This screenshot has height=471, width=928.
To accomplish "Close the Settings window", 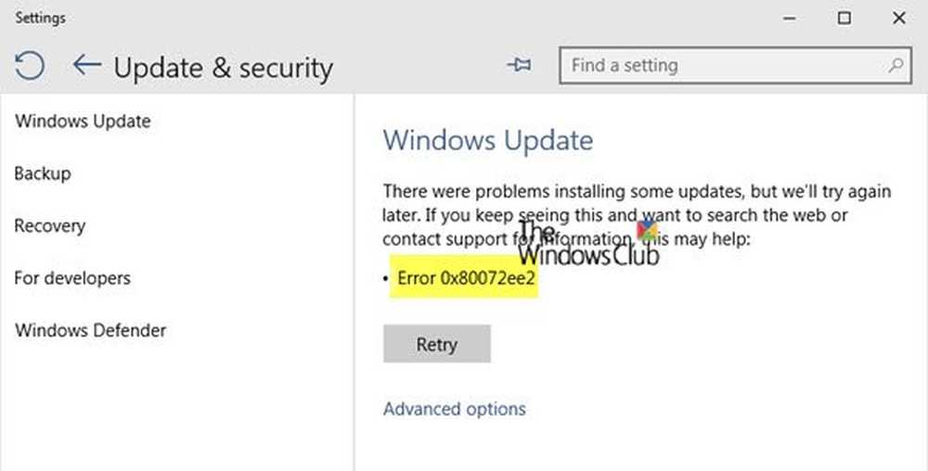I will [x=898, y=18].
